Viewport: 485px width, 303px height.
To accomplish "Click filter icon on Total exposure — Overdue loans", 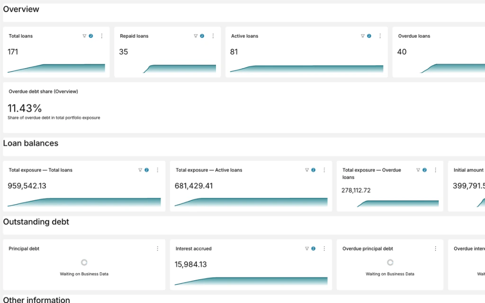I will (x=418, y=170).
